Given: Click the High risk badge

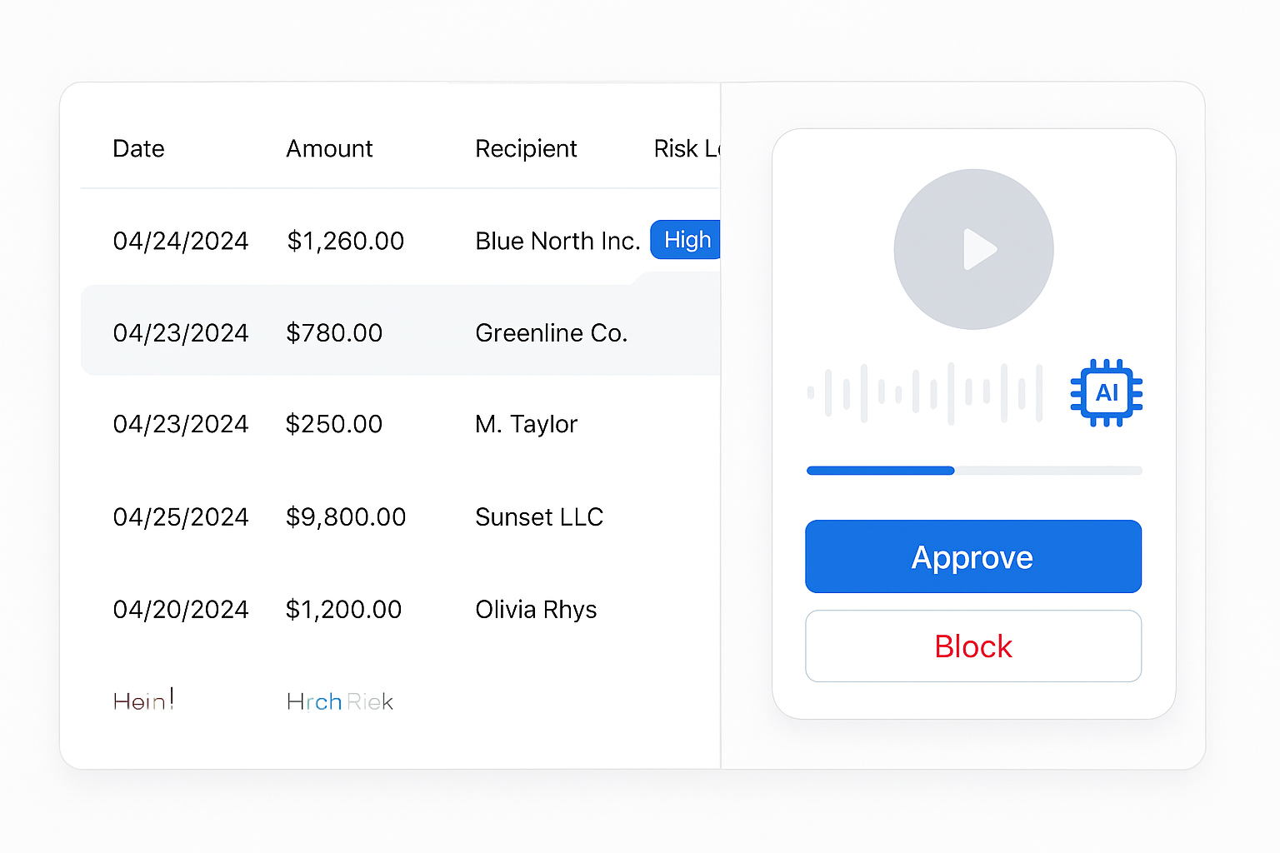Looking at the screenshot, I should click(x=686, y=240).
